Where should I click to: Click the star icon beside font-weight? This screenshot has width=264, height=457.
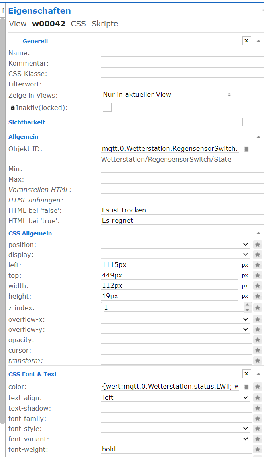[x=257, y=449]
